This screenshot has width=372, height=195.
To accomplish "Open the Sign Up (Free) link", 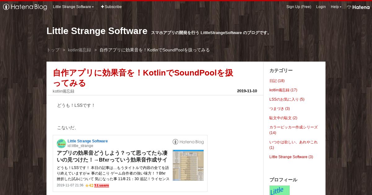I will [x=299, y=7].
